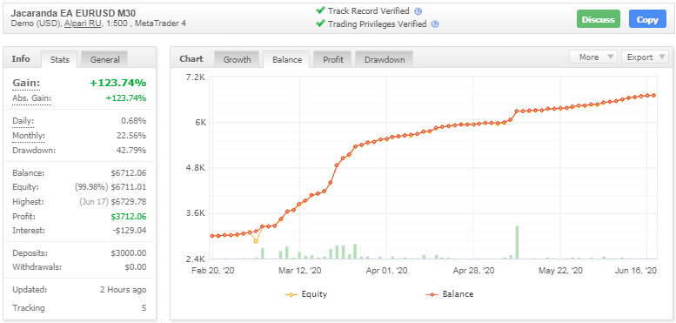Toggle the Equity series in legend
Screen dimensions: 676x323
(306, 294)
